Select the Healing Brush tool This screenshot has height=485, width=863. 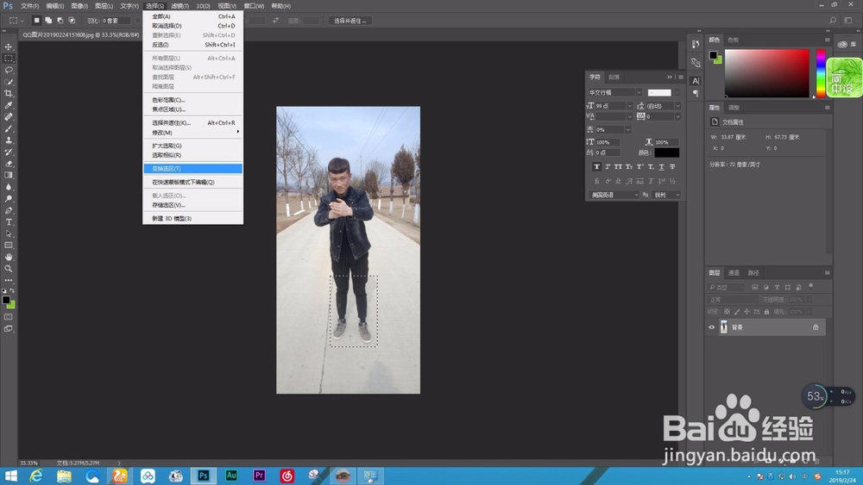coord(9,117)
